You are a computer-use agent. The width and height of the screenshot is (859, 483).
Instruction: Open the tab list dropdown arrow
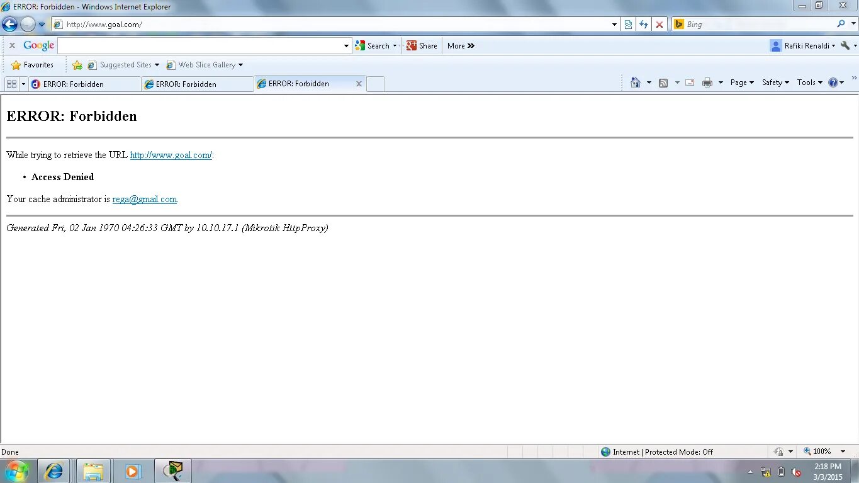click(24, 84)
